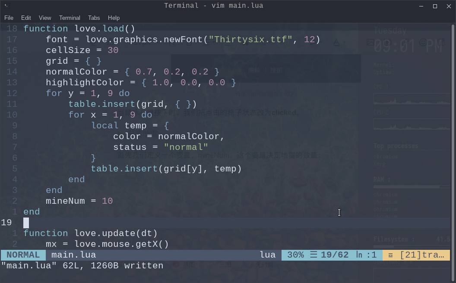The height and width of the screenshot is (283, 456).
Task: Open the View menu
Action: click(45, 18)
